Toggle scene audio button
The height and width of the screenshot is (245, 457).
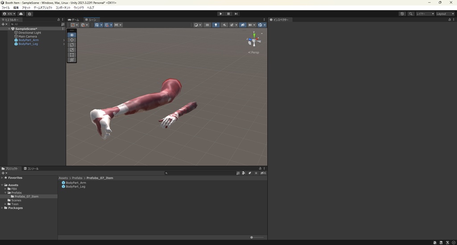[224, 25]
